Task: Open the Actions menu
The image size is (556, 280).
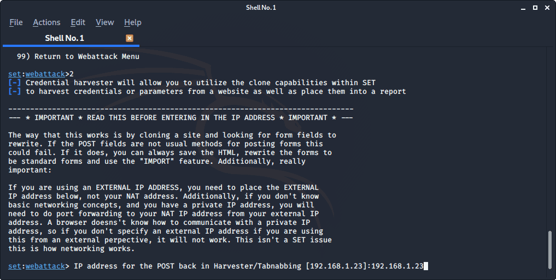Action: click(46, 22)
